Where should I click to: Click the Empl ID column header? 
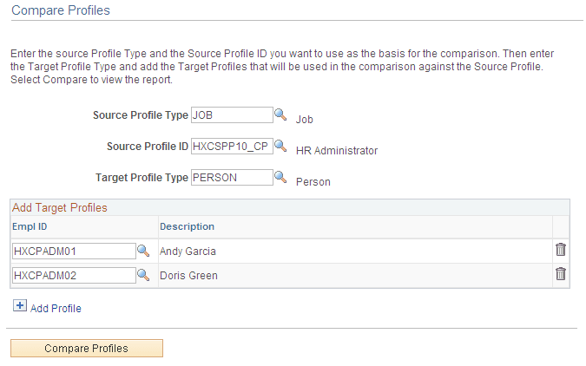pyautogui.click(x=30, y=226)
